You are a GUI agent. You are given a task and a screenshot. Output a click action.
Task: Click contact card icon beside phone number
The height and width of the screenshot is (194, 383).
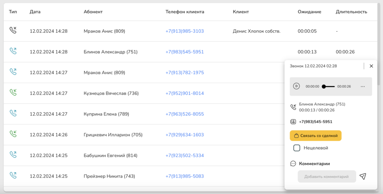click(x=293, y=121)
